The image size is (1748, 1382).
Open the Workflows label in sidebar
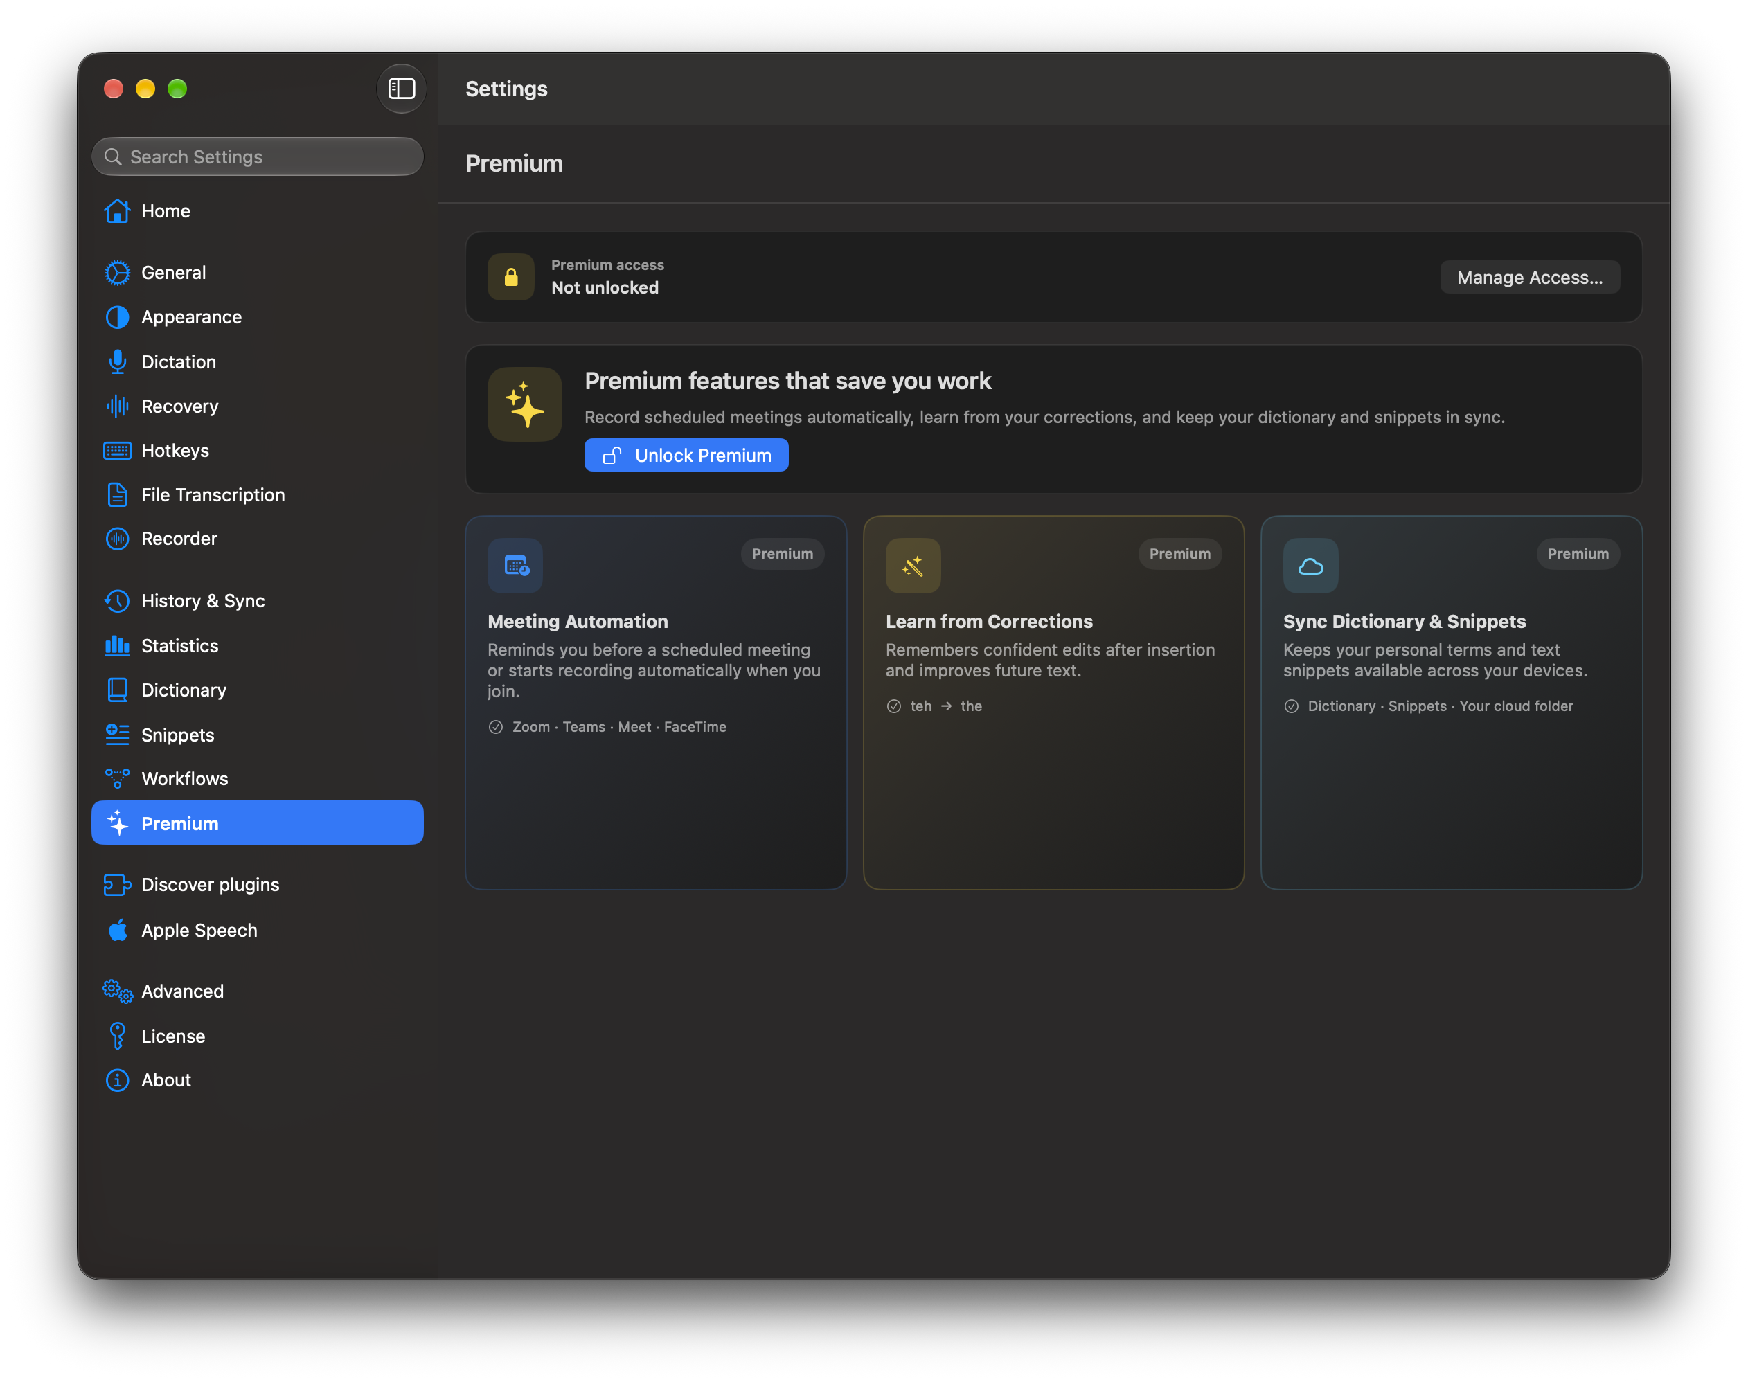[184, 778]
